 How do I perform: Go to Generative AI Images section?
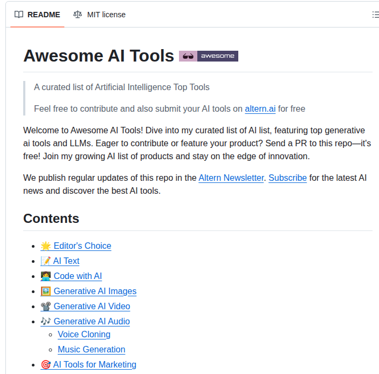[88, 291]
